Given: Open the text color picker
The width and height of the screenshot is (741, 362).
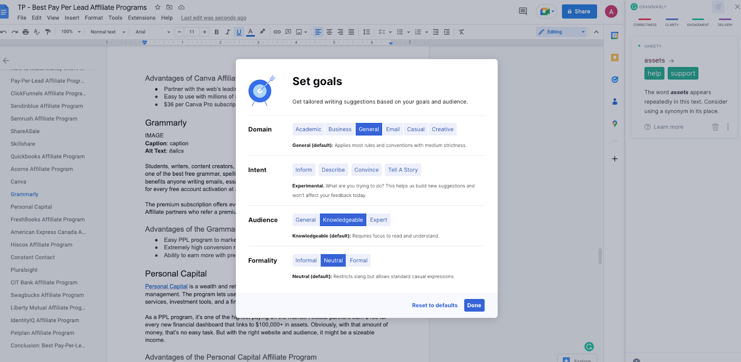Looking at the screenshot, I should pyautogui.click(x=251, y=32).
